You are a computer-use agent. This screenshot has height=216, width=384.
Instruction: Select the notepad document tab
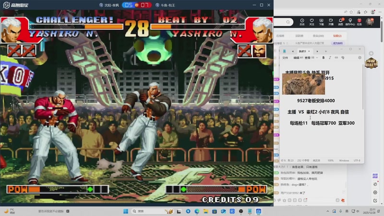click(304, 51)
